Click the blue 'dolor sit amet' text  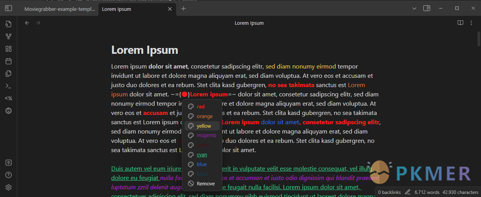coord(280,122)
